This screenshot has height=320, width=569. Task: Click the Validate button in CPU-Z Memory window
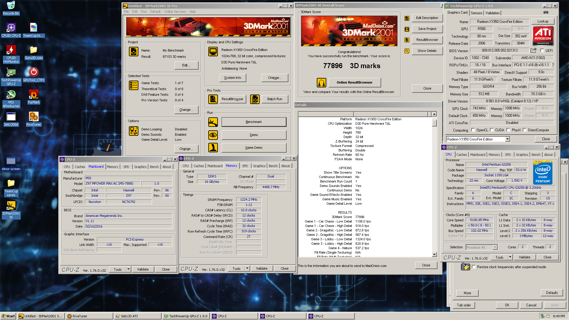tap(262, 269)
